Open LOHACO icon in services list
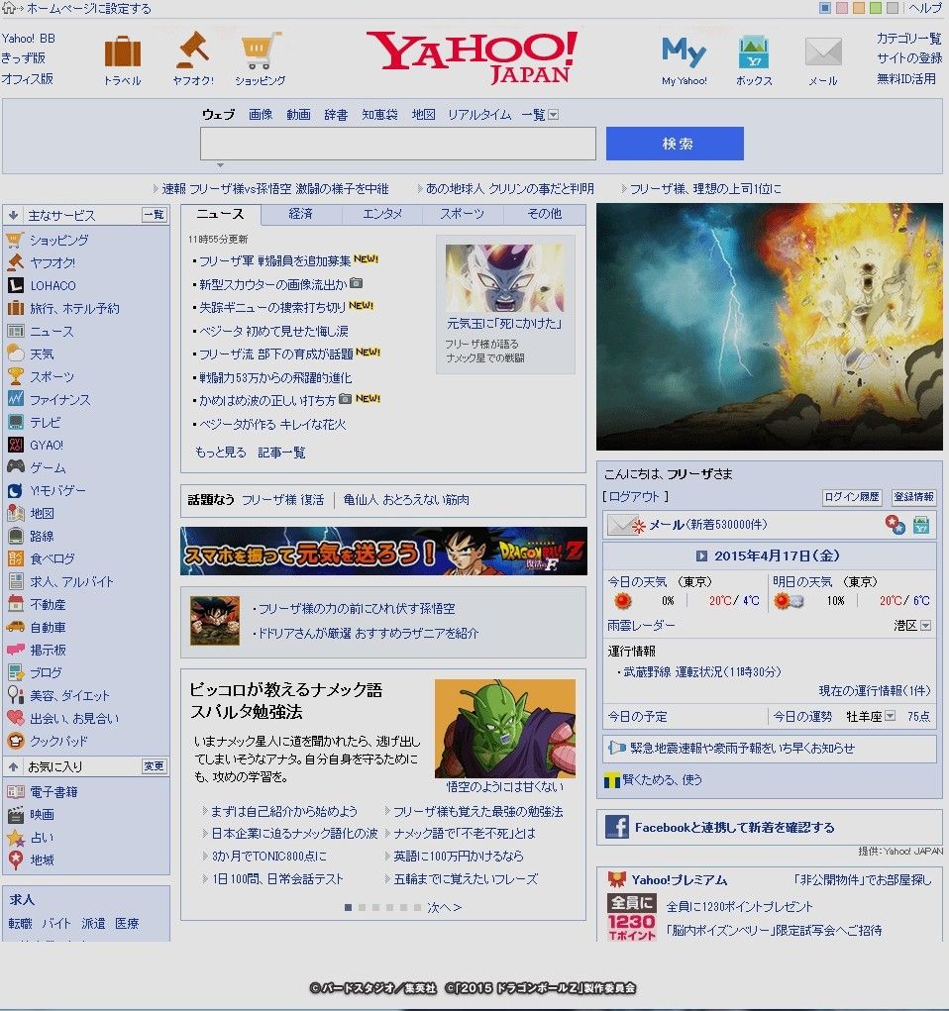The height and width of the screenshot is (1011, 949). point(15,285)
